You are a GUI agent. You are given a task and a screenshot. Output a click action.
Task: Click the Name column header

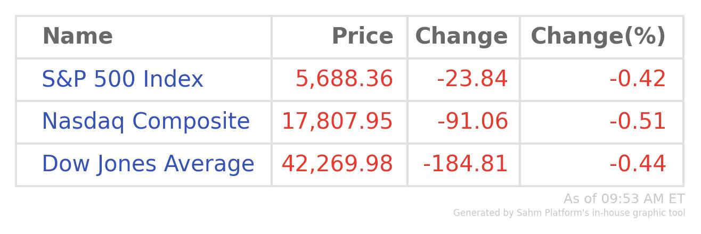click(x=77, y=37)
